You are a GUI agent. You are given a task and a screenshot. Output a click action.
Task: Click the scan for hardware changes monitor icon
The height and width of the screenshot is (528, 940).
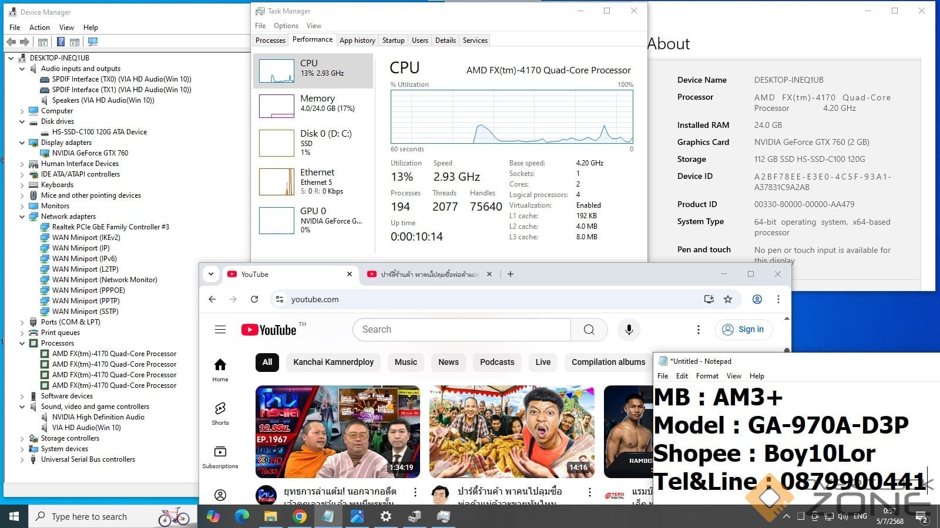coord(92,42)
